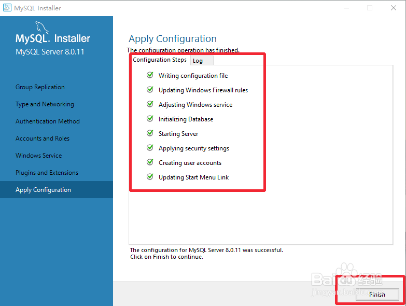The width and height of the screenshot is (406, 306).
Task: Switch to the Log tab
Action: click(x=202, y=61)
